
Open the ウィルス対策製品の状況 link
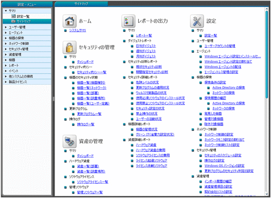[x=151, y=93]
